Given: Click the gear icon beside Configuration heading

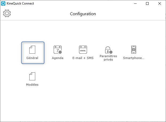Looking at the screenshot, I should (x=7, y=13).
